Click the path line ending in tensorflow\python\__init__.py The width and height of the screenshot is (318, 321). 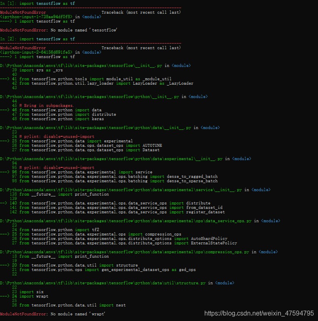[x=104, y=97]
